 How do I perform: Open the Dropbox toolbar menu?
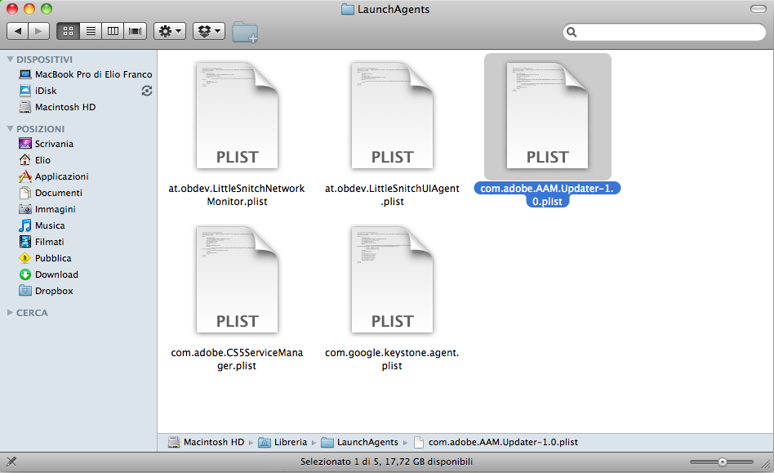click(208, 31)
